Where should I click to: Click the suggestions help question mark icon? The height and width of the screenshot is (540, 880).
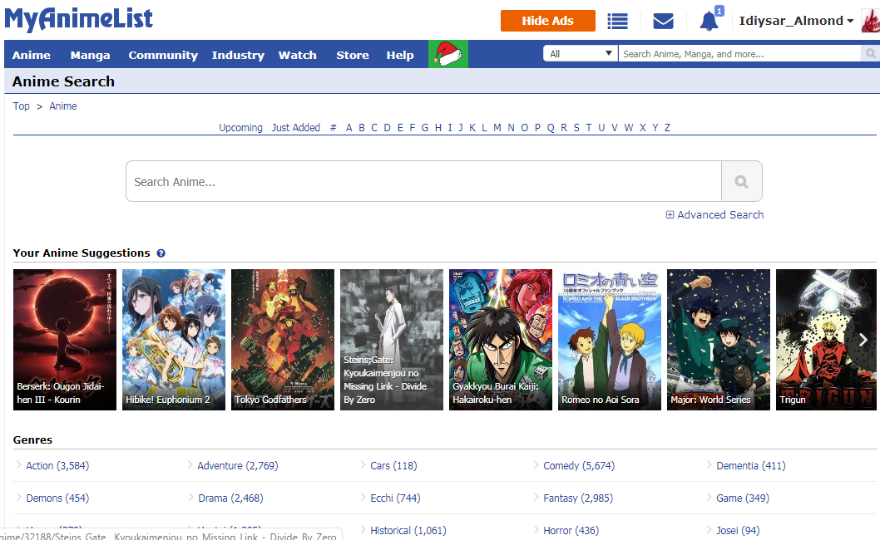pyautogui.click(x=161, y=253)
